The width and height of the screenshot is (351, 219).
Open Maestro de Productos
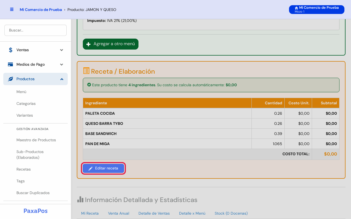(x=36, y=140)
